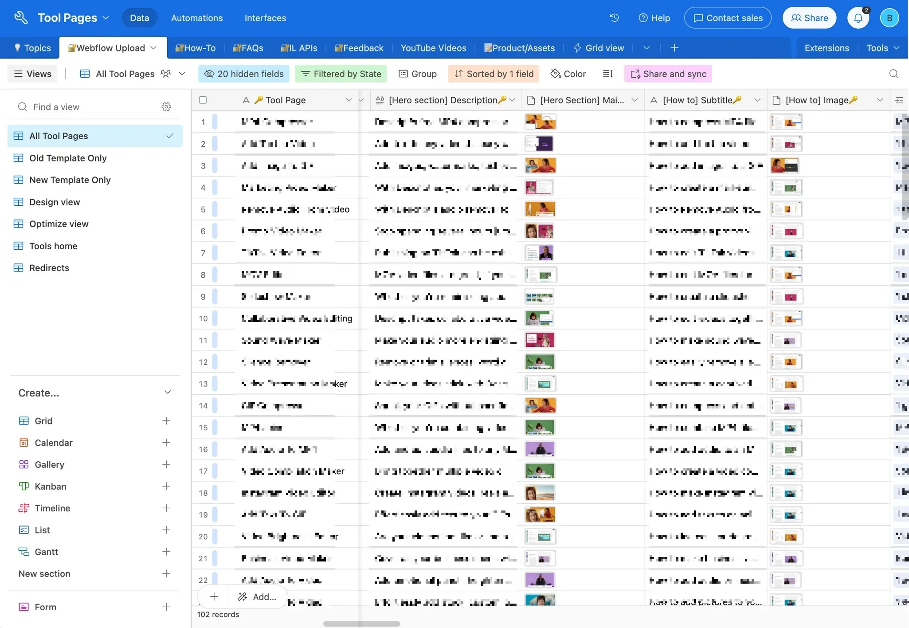Open the Automations tab
This screenshot has height=628, width=909.
(197, 18)
